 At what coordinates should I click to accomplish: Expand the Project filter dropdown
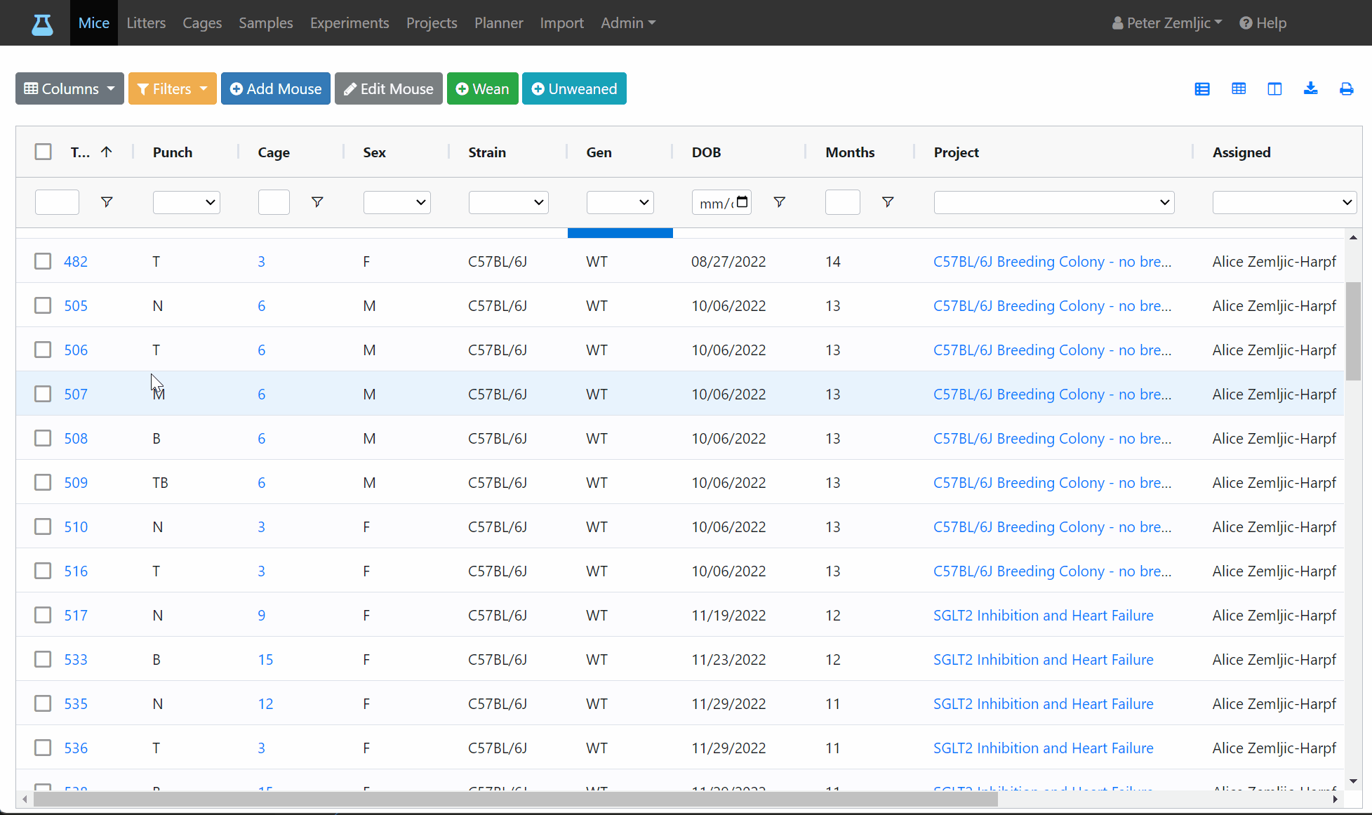1054,202
